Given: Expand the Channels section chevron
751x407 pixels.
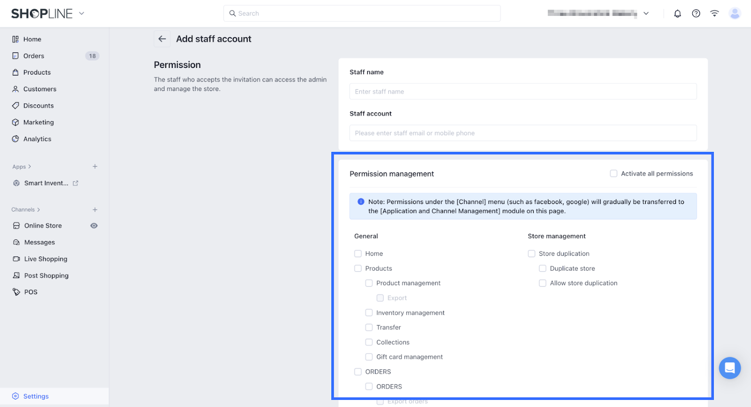Looking at the screenshot, I should point(38,210).
